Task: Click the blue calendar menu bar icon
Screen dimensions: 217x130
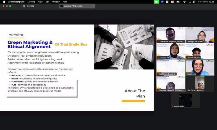Action: [x=162, y=2]
